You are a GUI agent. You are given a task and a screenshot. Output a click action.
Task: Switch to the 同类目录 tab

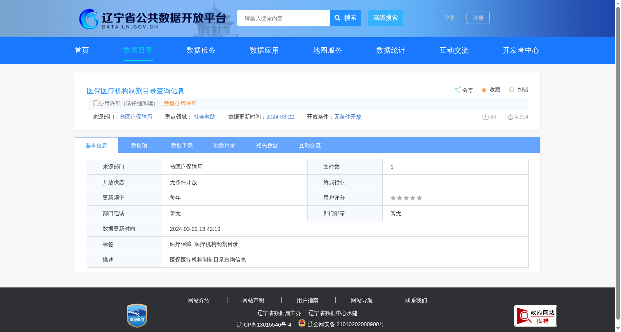tap(225, 145)
